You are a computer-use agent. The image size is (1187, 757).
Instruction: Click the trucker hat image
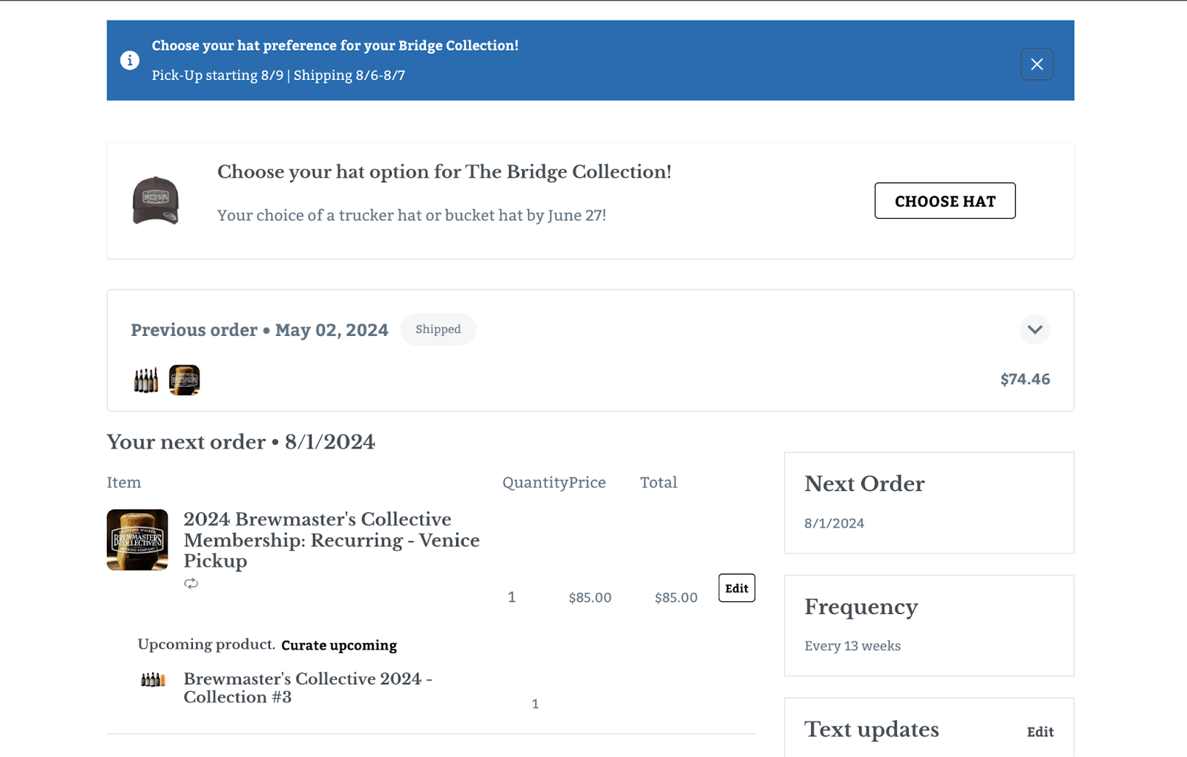click(155, 200)
